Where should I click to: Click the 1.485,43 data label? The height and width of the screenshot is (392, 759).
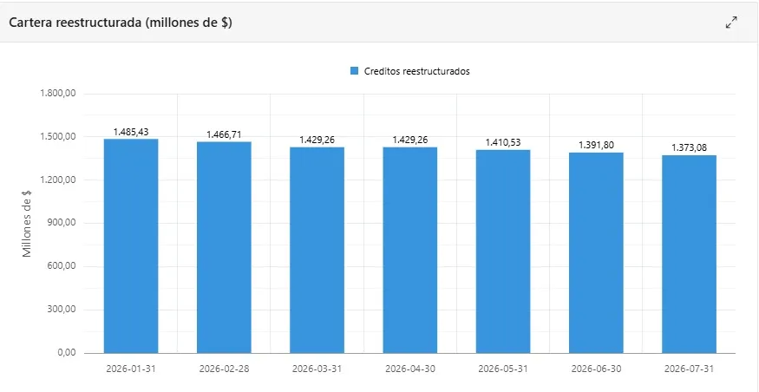tap(131, 132)
